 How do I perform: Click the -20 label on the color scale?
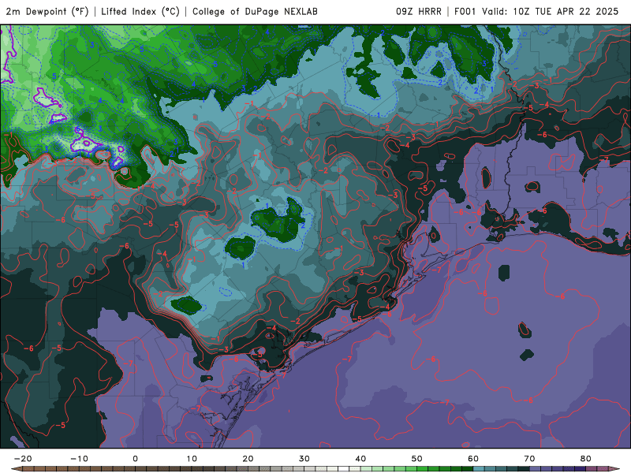tap(23, 459)
